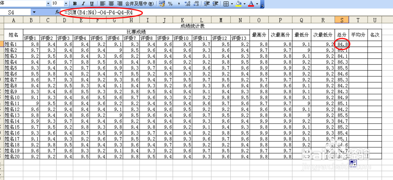The height and width of the screenshot is (180, 393).
Task: Select column U header
Action: pyautogui.click(x=375, y=20)
